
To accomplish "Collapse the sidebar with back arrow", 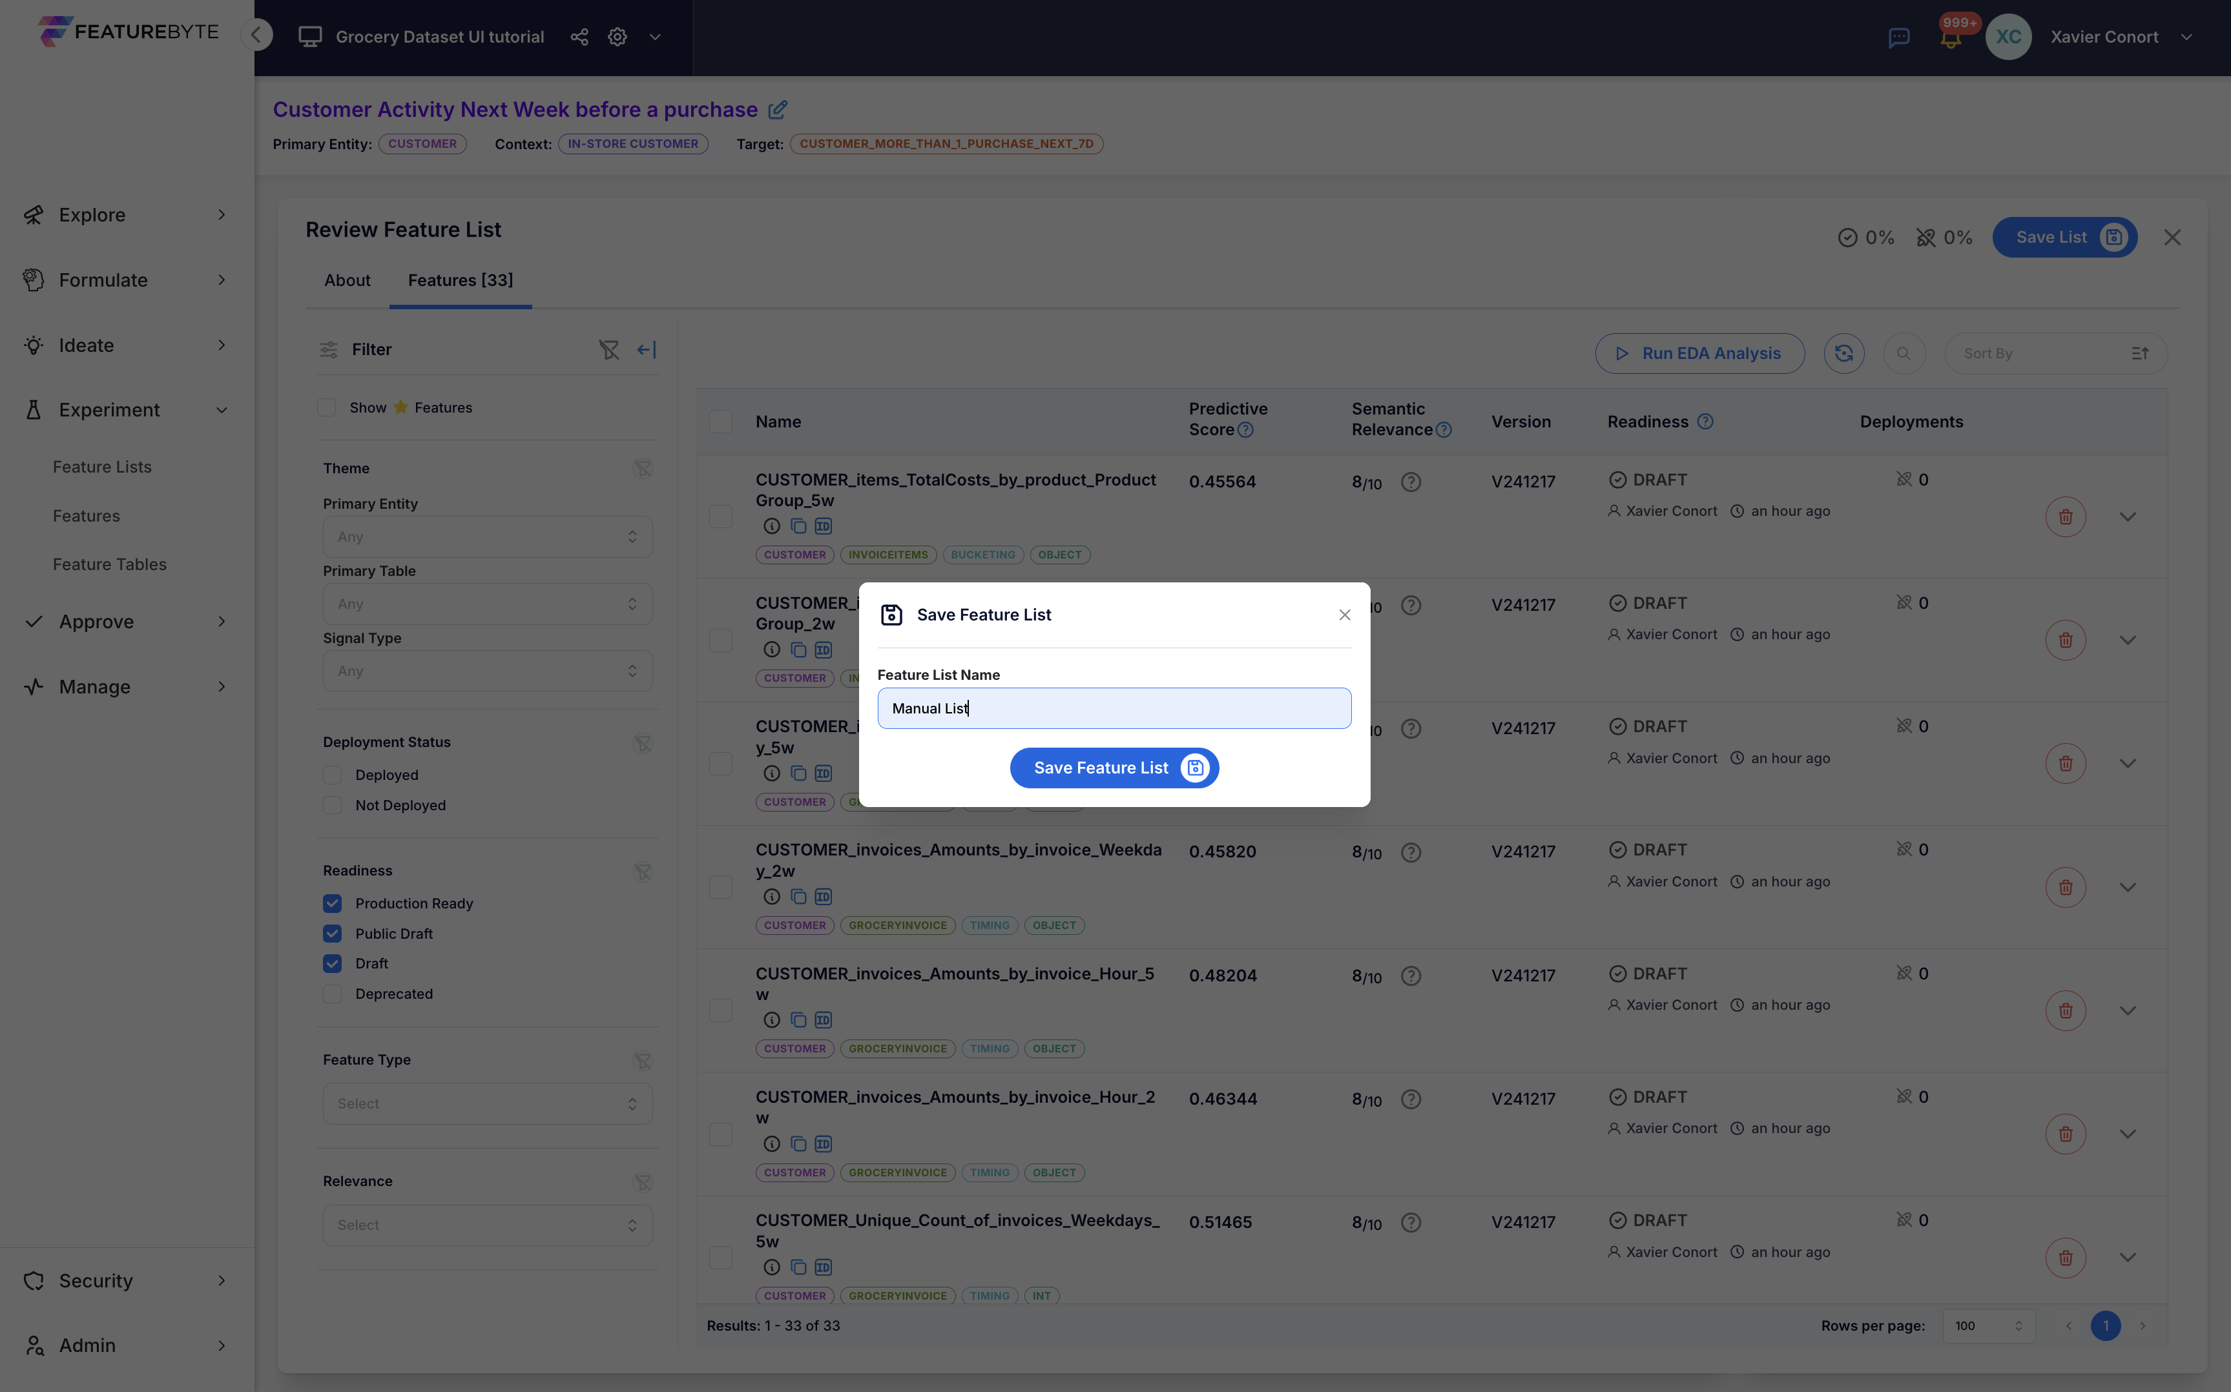I will tap(257, 36).
